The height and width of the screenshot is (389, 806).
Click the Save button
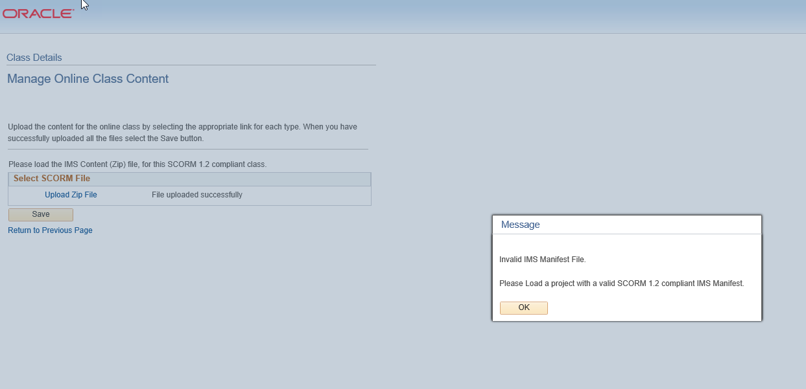[x=41, y=214]
